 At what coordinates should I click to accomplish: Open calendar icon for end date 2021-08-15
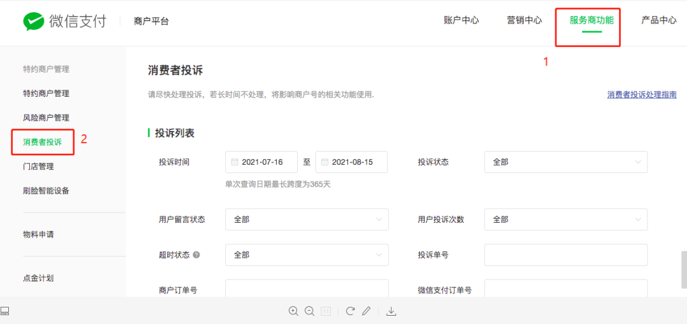click(x=324, y=162)
